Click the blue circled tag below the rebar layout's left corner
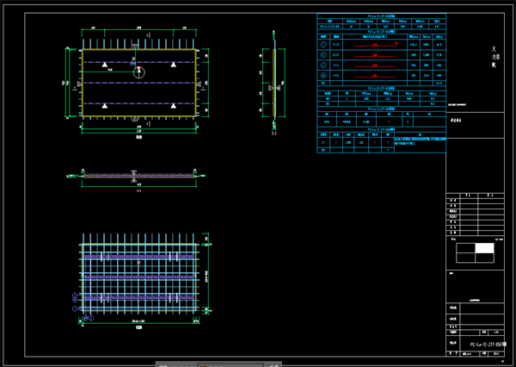 coord(89,318)
